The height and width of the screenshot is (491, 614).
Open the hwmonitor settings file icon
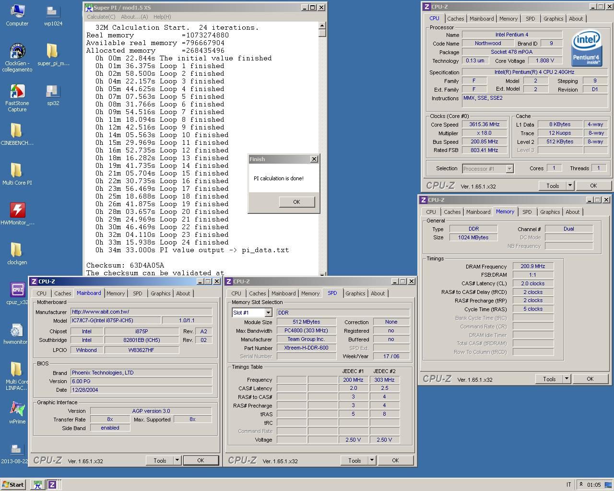click(16, 333)
